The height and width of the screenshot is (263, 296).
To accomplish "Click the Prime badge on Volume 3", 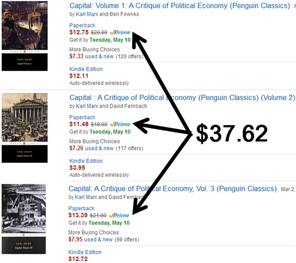I will pyautogui.click(x=120, y=216).
